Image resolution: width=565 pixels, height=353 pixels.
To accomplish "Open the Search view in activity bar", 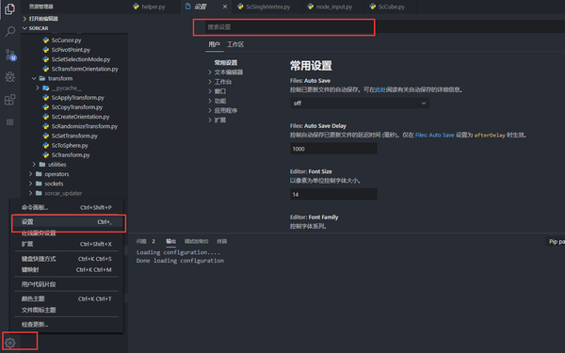I will click(10, 32).
